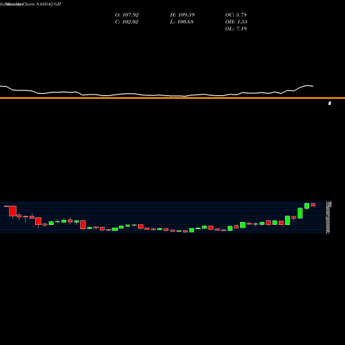Click the open price value O: 107.92
This screenshot has height=345, width=345.
[127, 15]
